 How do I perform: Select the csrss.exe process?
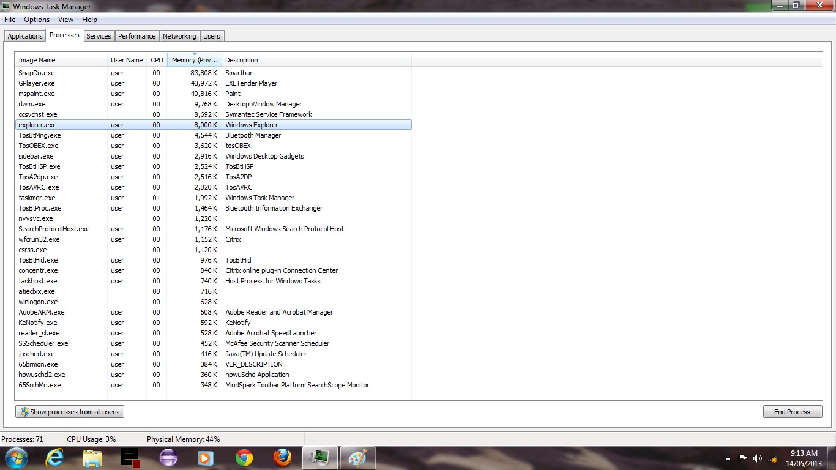[214, 250]
